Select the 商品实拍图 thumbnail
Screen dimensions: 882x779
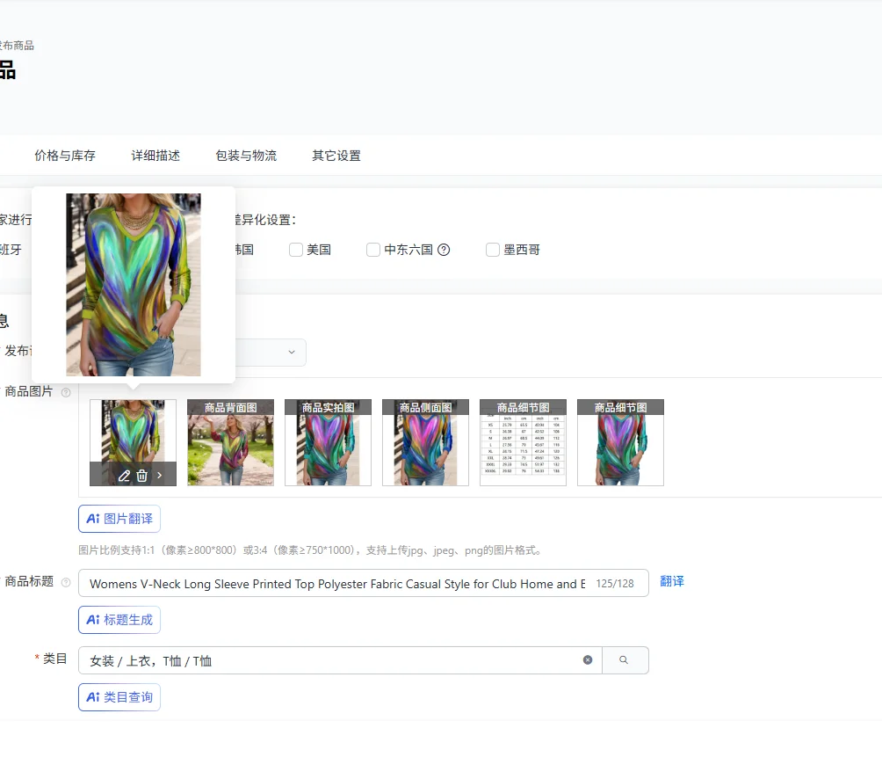coord(328,442)
